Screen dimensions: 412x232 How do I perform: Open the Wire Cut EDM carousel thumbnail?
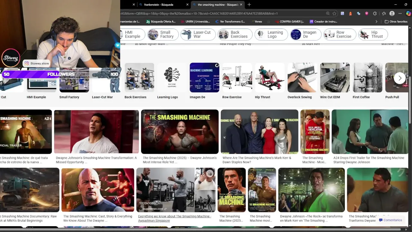click(x=335, y=78)
